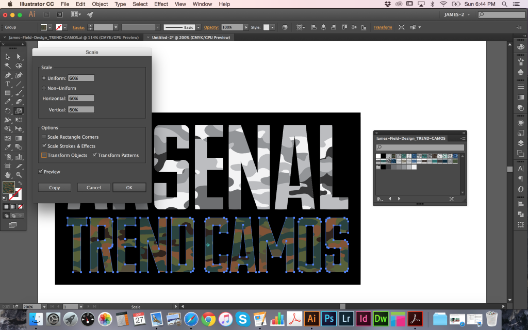Open the Basic brush definition dropdown
The height and width of the screenshot is (330, 528).
point(199,27)
